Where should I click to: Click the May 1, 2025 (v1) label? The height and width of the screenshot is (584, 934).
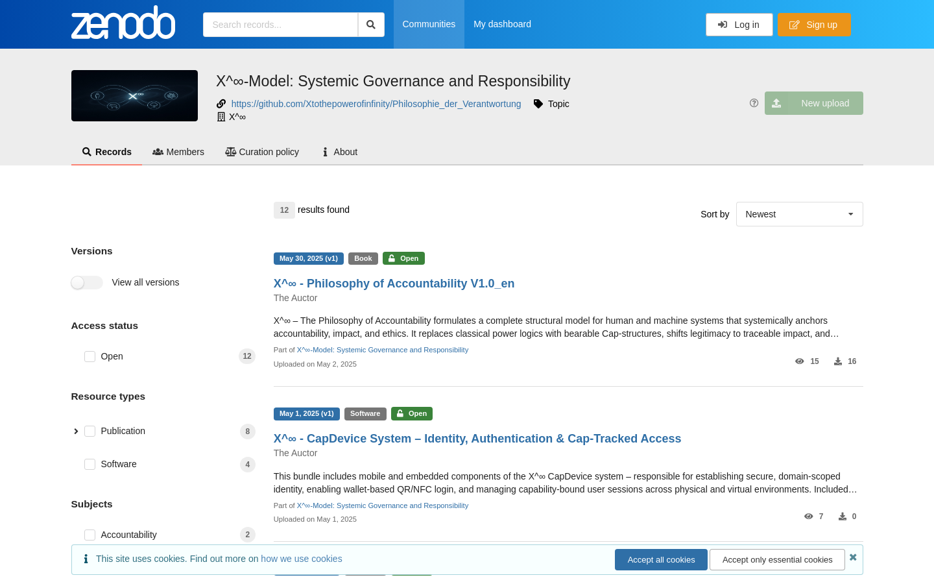click(307, 413)
